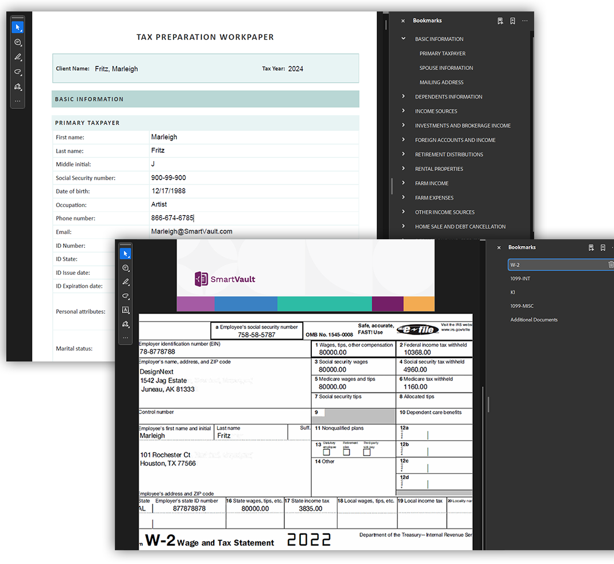614x564 pixels.
Task: Collapse the Basic Information bookmark
Action: point(403,38)
